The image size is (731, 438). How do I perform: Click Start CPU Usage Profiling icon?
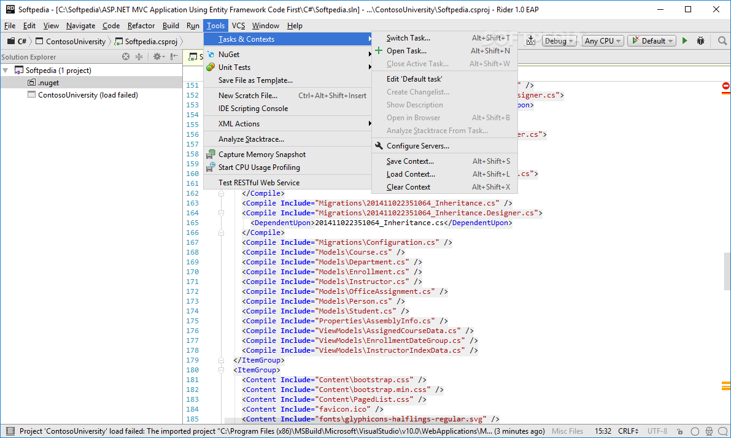[x=211, y=167]
